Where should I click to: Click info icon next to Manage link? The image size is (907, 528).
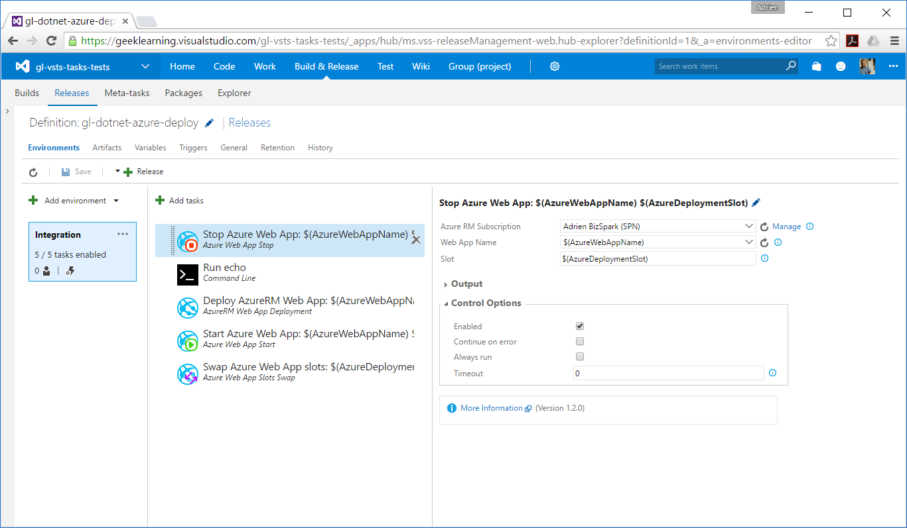809,227
